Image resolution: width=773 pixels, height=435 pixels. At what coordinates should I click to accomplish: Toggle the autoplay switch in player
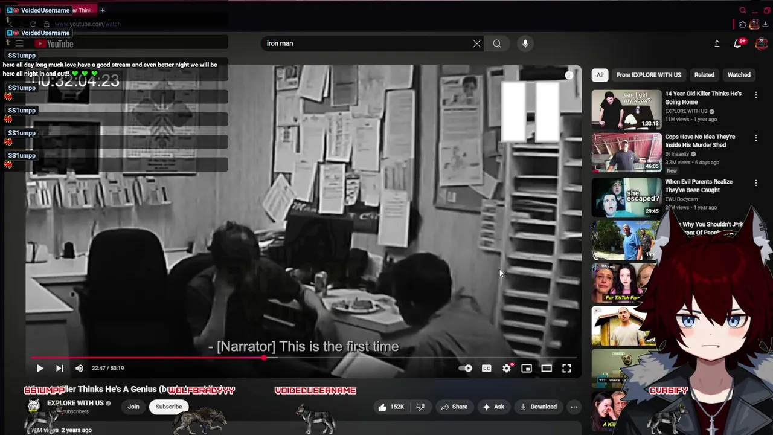[466, 368]
